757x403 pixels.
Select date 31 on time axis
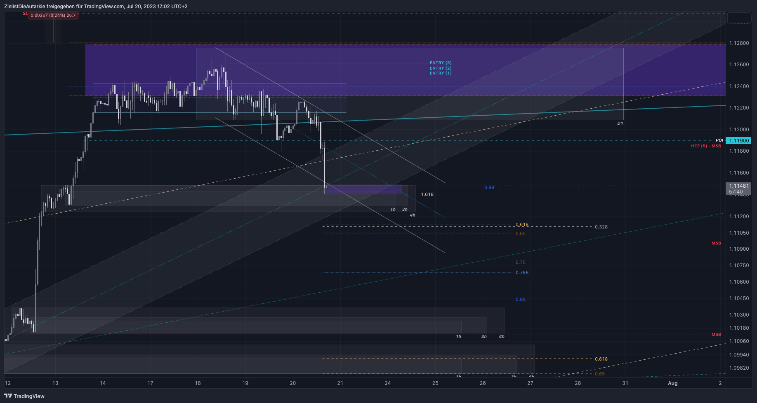pyautogui.click(x=625, y=383)
